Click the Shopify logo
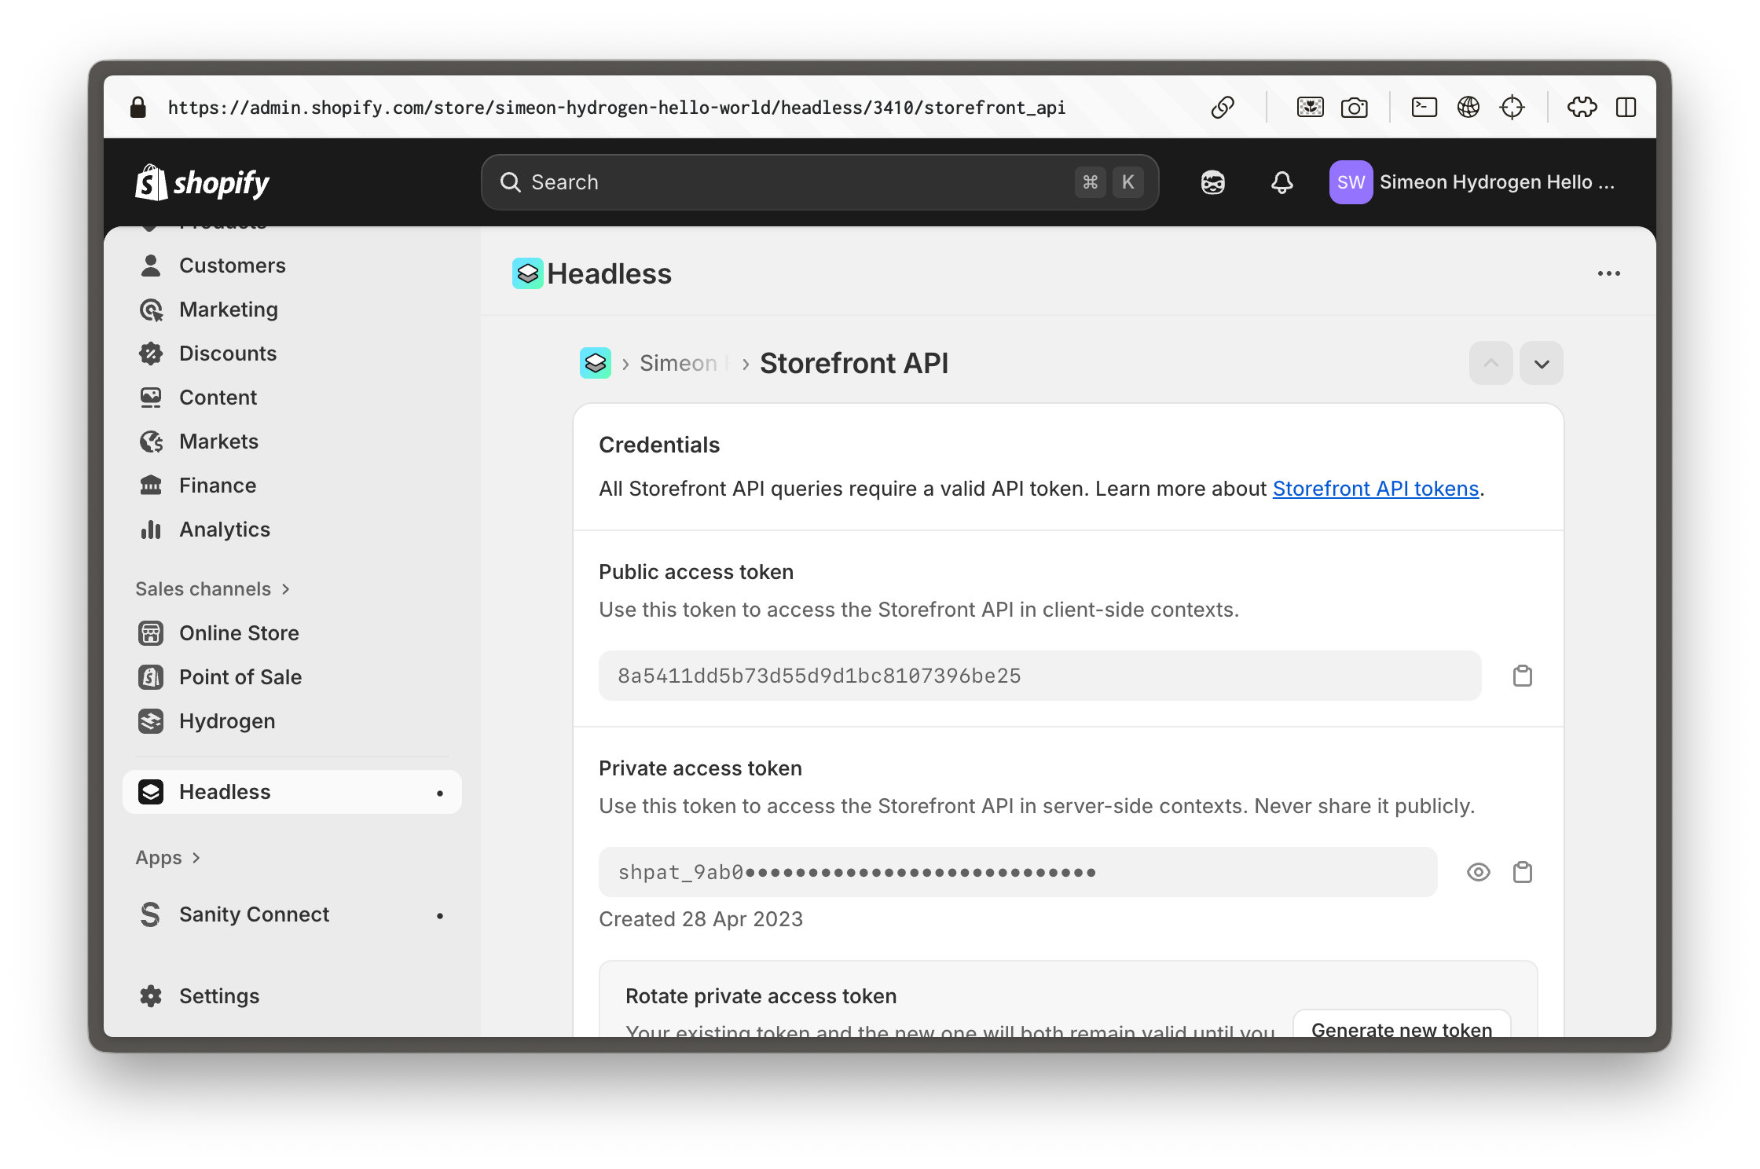 click(x=202, y=182)
